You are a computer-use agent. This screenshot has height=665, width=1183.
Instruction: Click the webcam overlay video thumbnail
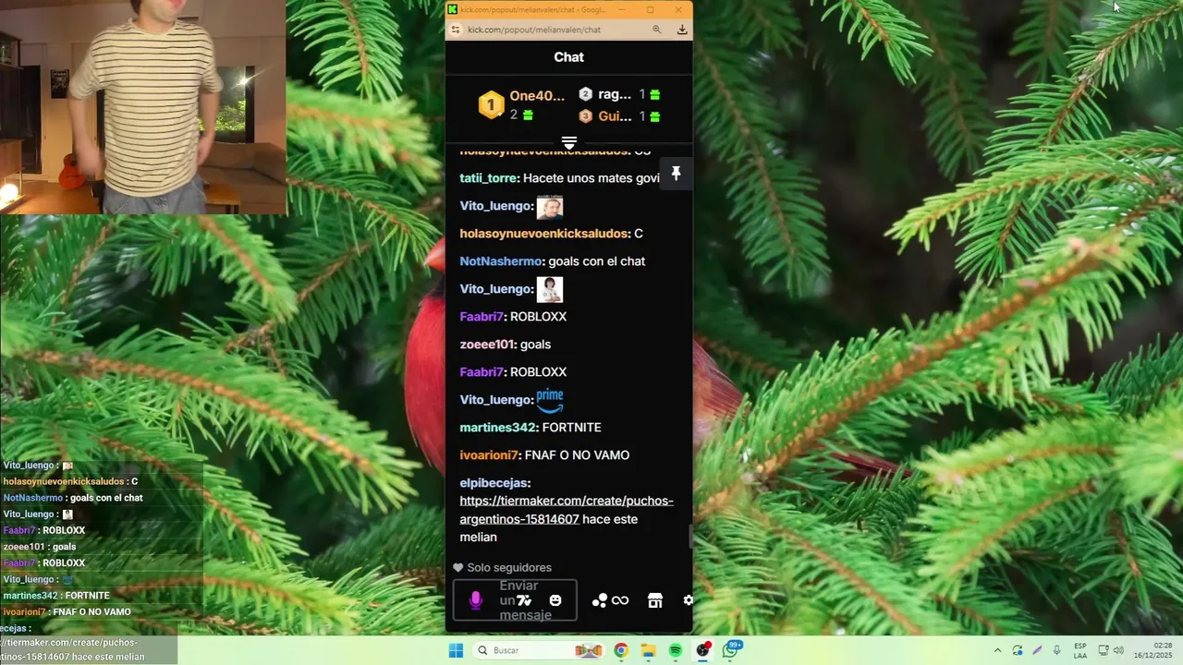pyautogui.click(x=143, y=107)
